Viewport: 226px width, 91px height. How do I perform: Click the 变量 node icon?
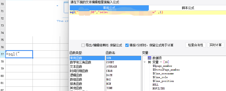150,62
